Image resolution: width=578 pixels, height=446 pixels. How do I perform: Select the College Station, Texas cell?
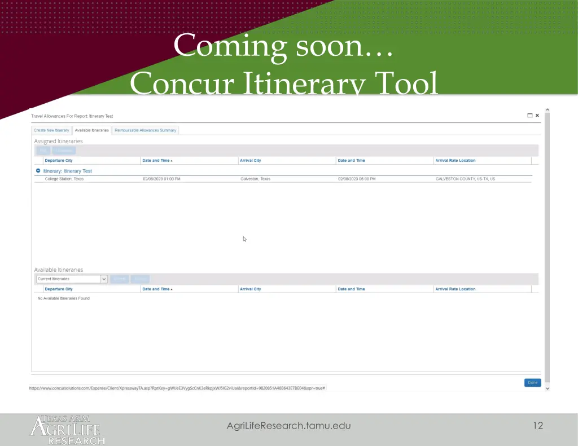tap(64, 179)
